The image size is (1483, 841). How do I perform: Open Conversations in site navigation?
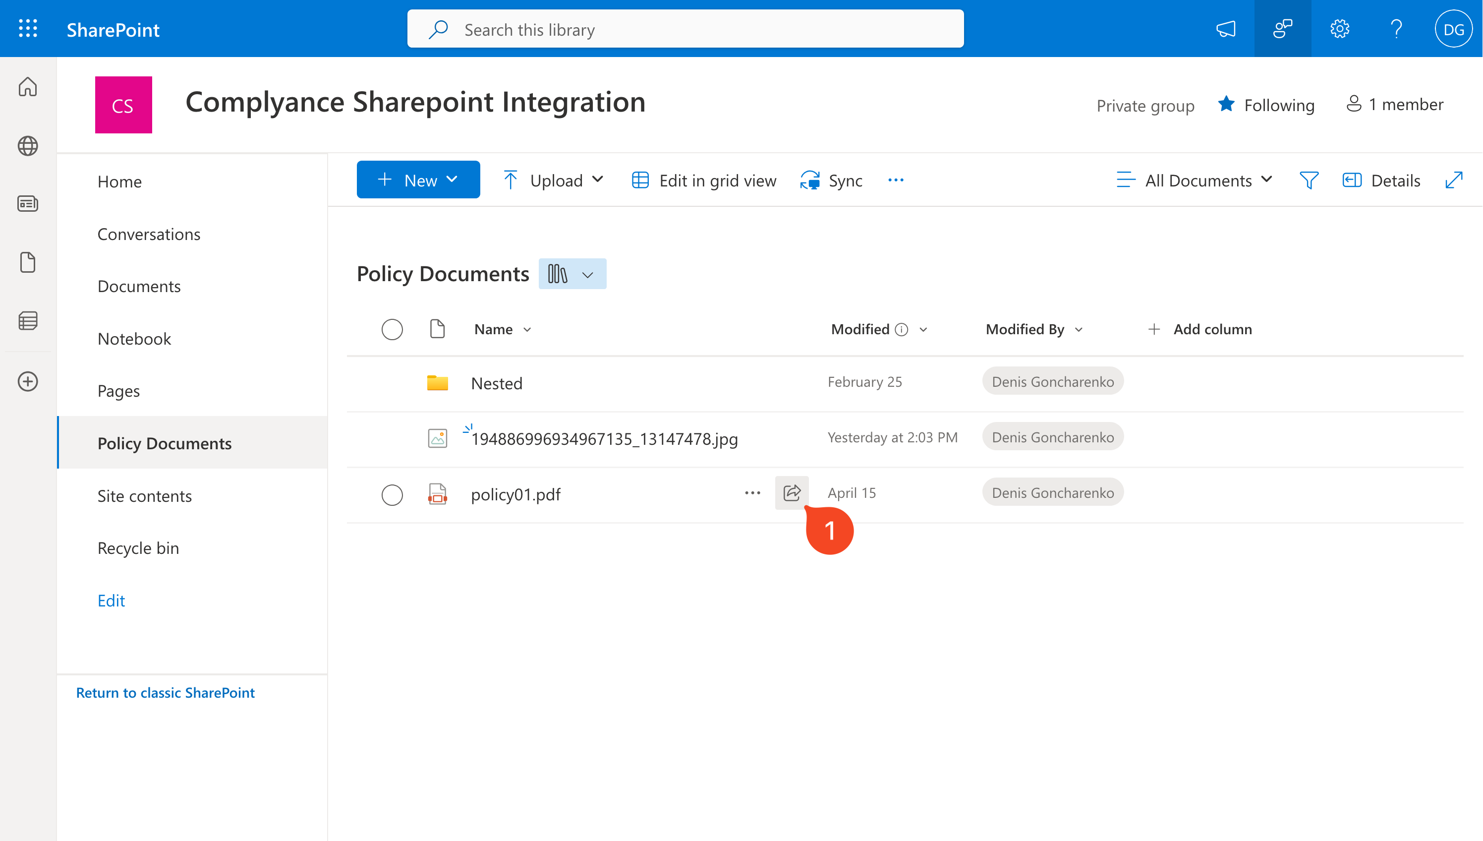click(149, 234)
